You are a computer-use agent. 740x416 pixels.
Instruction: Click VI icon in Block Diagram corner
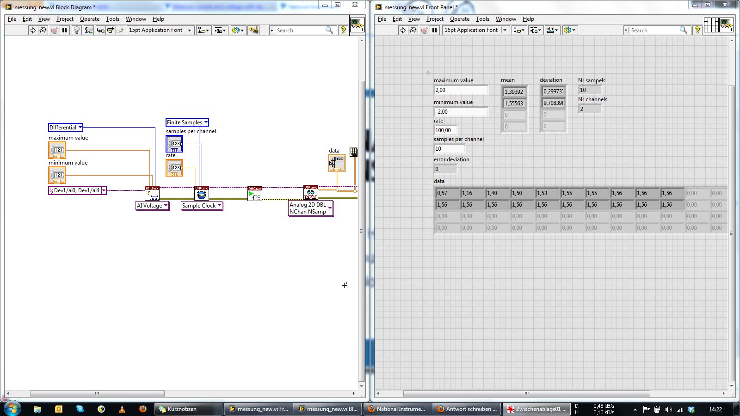(x=357, y=25)
